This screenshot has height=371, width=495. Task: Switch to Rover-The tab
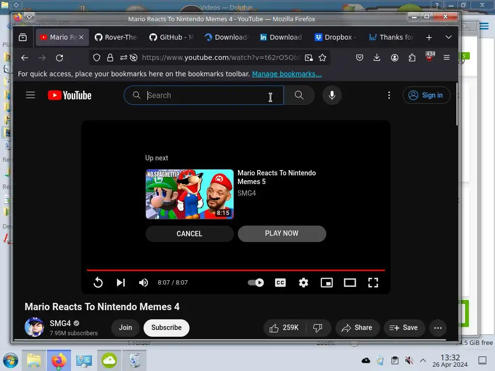117,37
